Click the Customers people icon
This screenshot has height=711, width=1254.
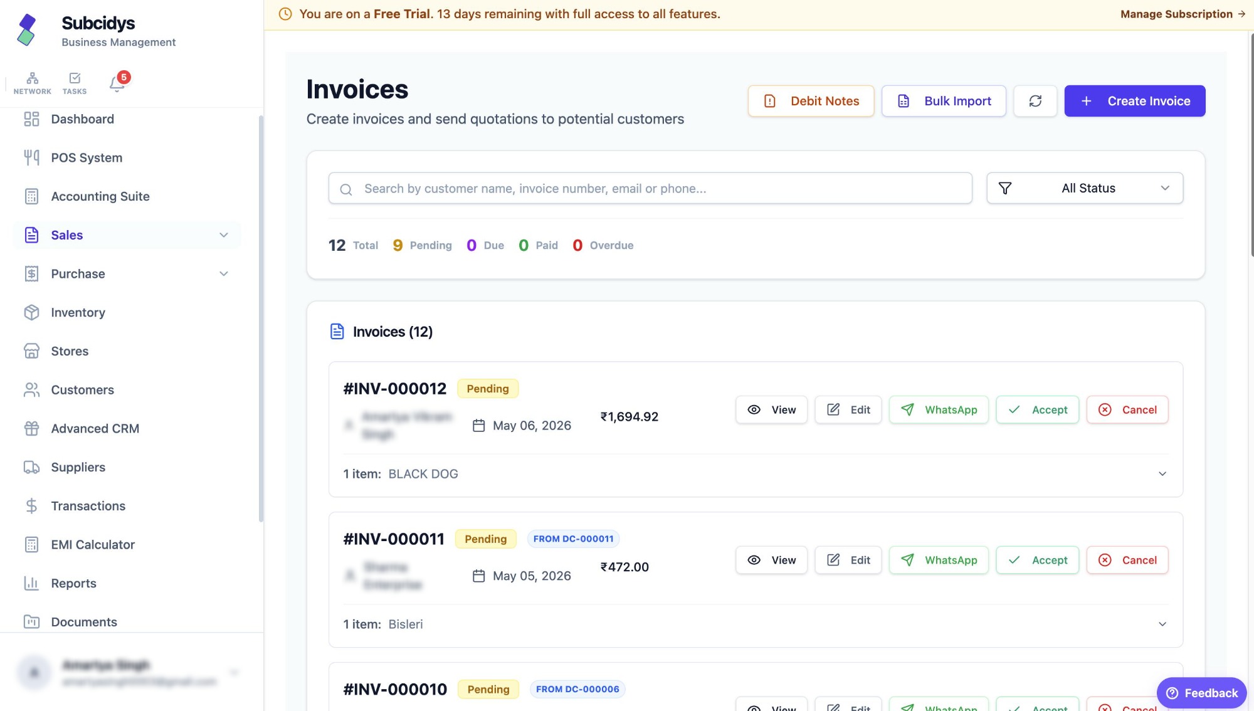coord(31,390)
